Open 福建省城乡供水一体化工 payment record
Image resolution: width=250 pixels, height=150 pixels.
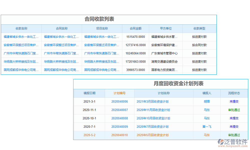pos(21,37)
